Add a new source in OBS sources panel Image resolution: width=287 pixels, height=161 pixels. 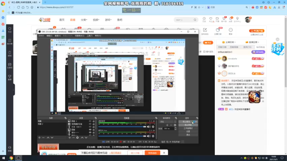click(x=70, y=138)
